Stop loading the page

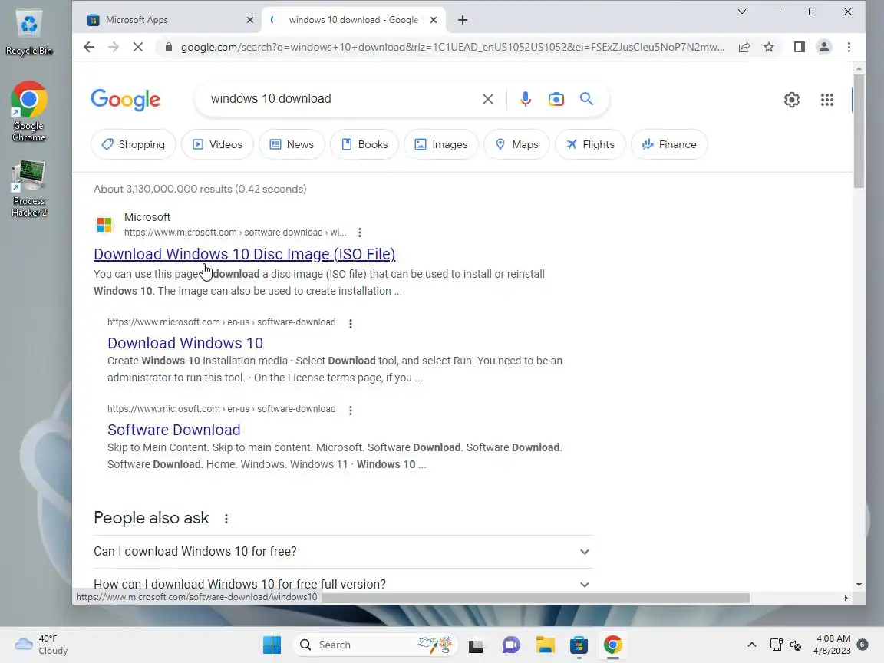(138, 47)
